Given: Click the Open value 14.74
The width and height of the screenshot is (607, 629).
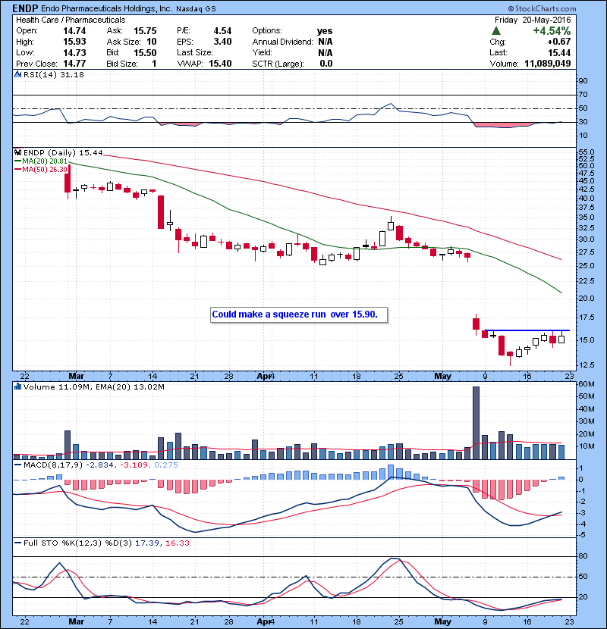Looking at the screenshot, I should click(74, 31).
